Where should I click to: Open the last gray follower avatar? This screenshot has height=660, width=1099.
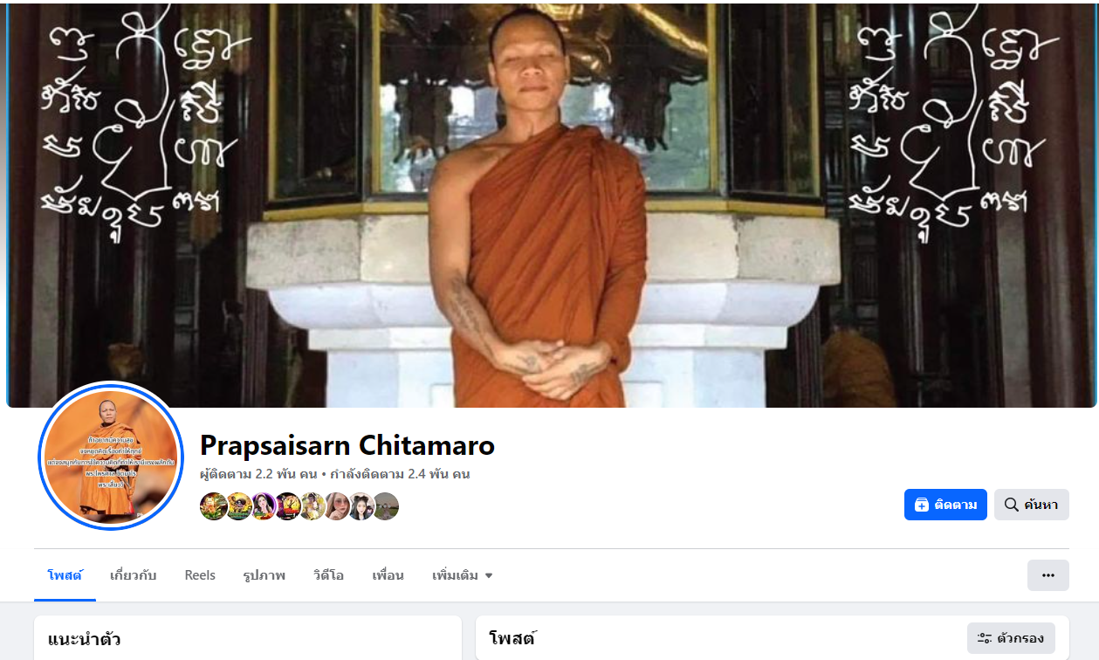(386, 506)
